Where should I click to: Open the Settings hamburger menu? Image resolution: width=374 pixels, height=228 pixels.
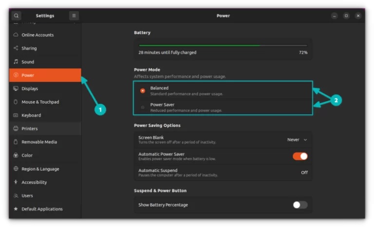74,16
